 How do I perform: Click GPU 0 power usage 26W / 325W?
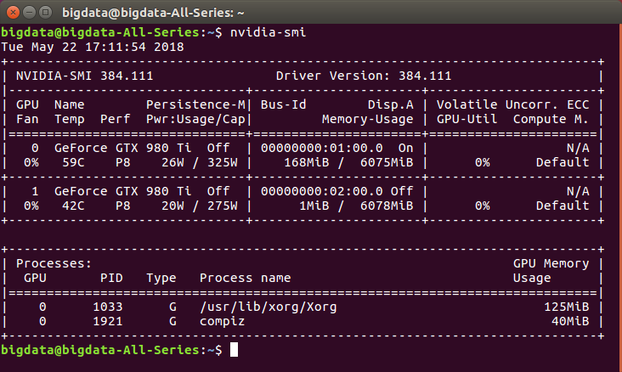[x=203, y=161]
